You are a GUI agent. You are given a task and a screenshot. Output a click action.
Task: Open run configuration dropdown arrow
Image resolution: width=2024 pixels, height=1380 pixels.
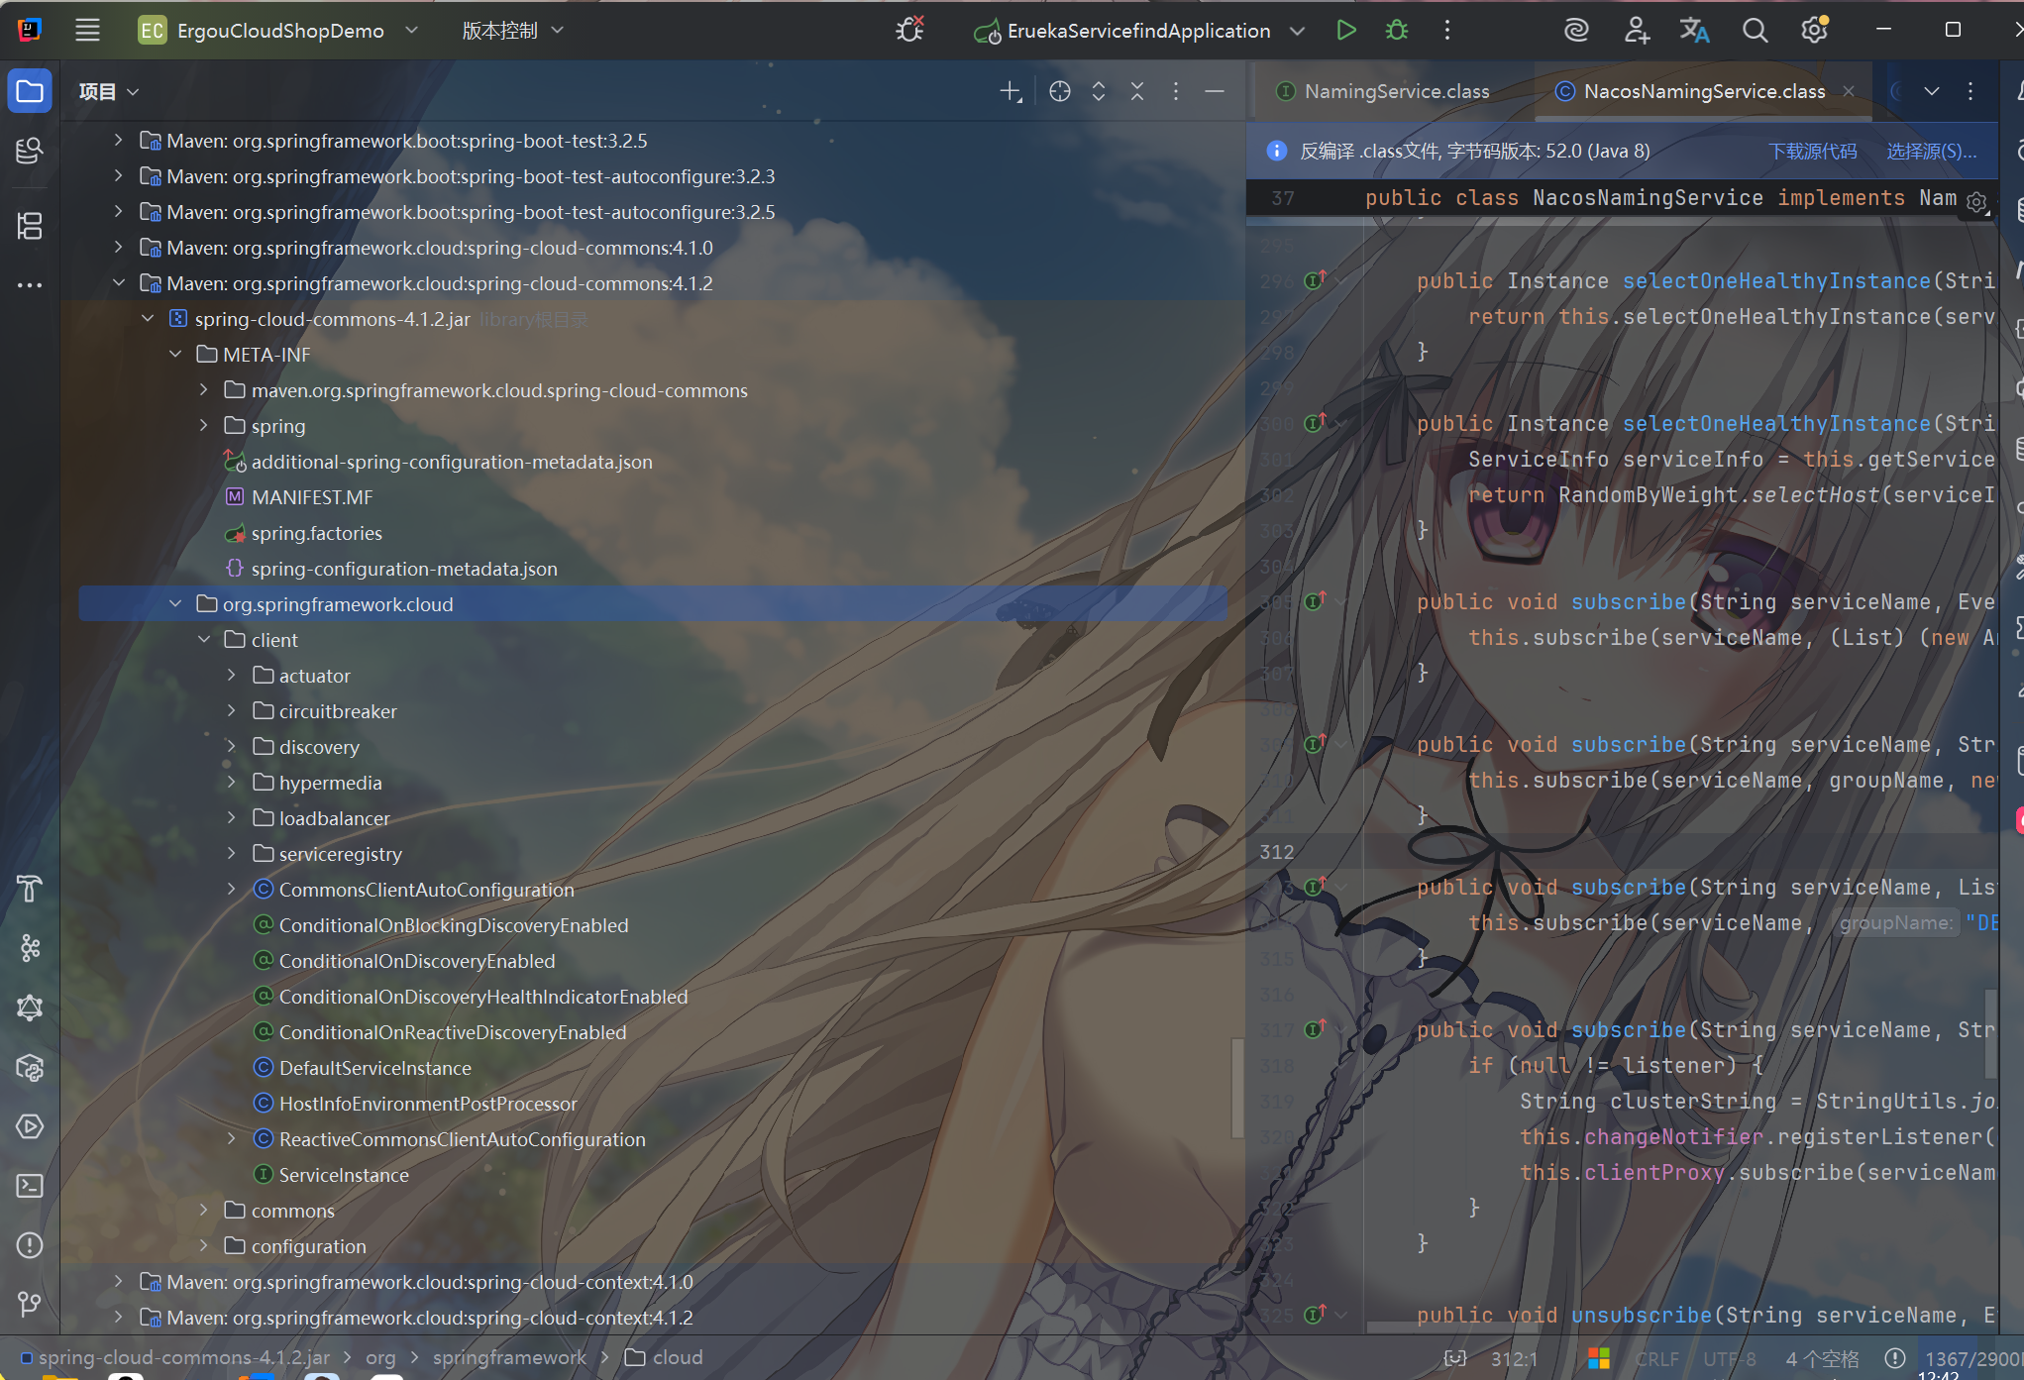pyautogui.click(x=1297, y=31)
